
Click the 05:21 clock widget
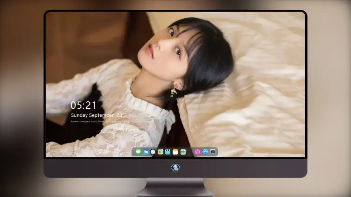click(x=83, y=105)
